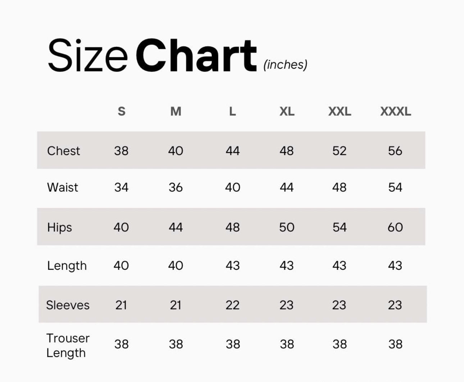Viewport: 464px width, 382px height.
Task: Select the M size column header
Action: click(176, 112)
